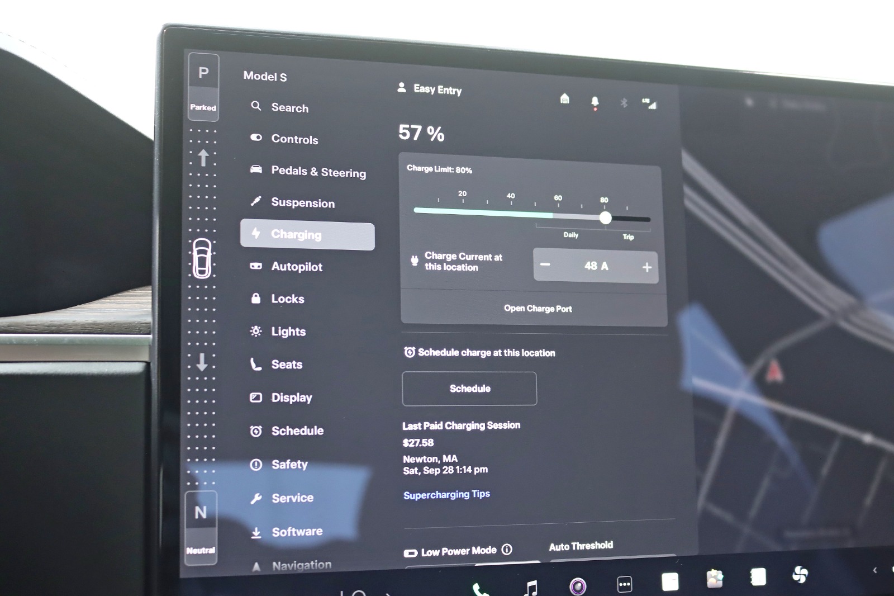
Task: Go to Pedals & Steering settings
Action: [x=318, y=172]
